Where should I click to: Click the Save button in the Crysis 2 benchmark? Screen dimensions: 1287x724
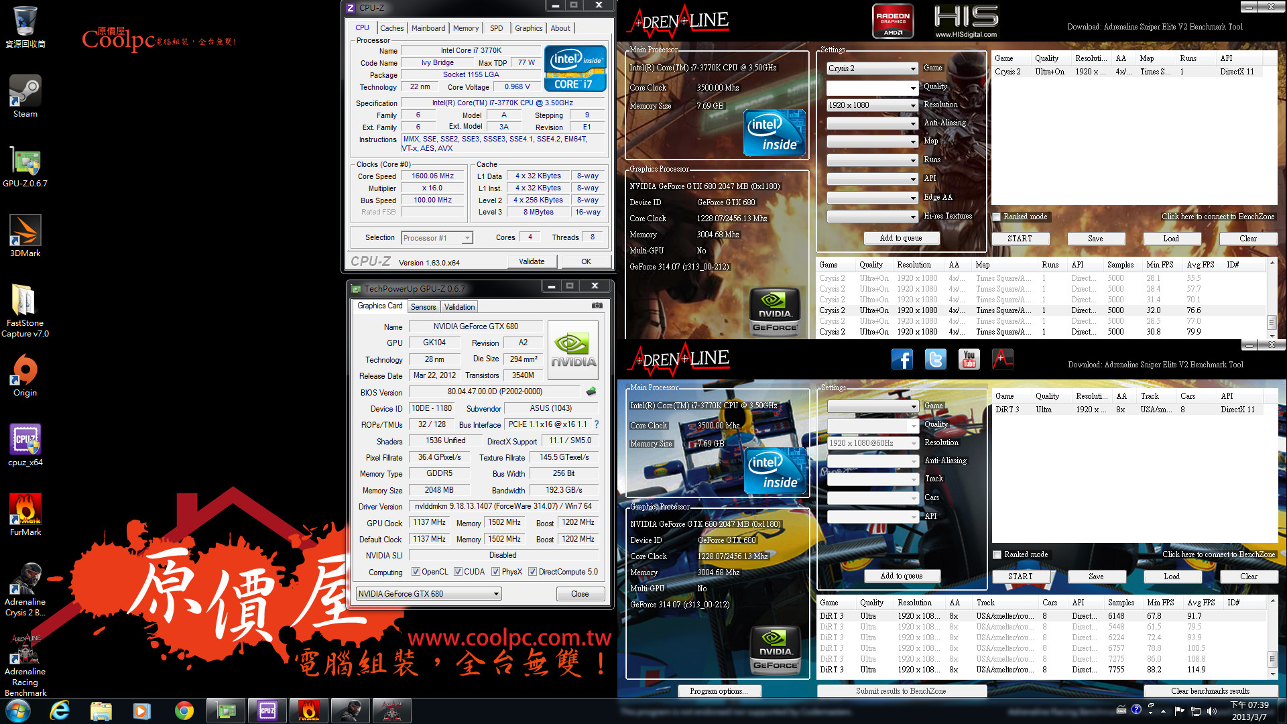pyautogui.click(x=1095, y=239)
